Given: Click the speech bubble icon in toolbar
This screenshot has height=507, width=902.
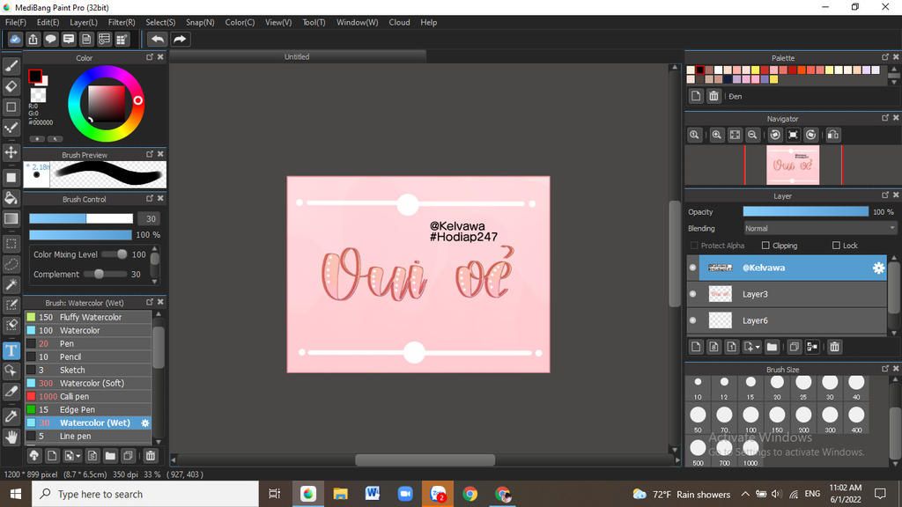Looking at the screenshot, I should (x=50, y=39).
